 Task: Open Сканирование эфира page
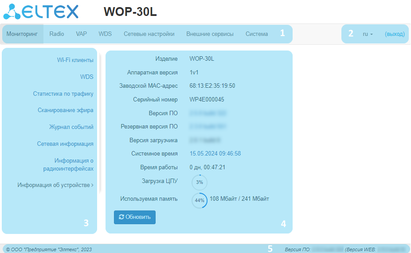tap(66, 110)
